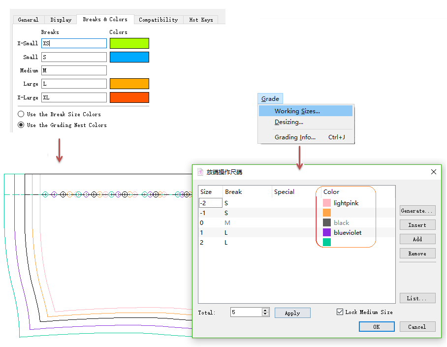
Task: Pick the lightpink color swatch for size -2
Action: (x=327, y=203)
